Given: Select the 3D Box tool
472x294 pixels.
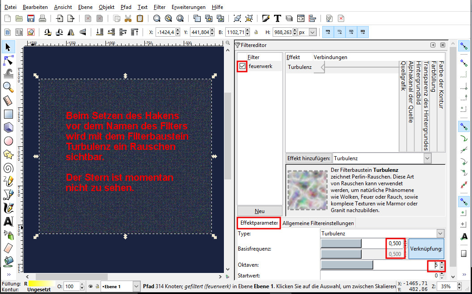Looking at the screenshot, I should (x=8, y=128).
